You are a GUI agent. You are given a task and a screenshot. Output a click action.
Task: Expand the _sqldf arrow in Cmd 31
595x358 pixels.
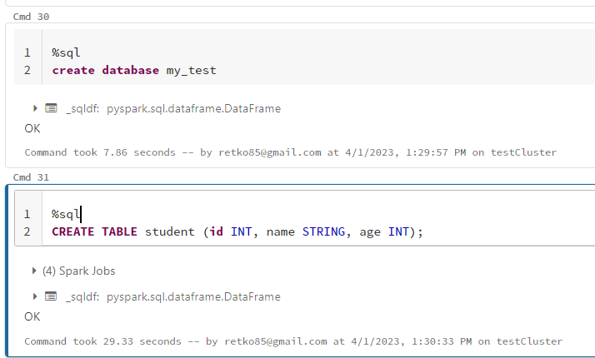(x=35, y=296)
